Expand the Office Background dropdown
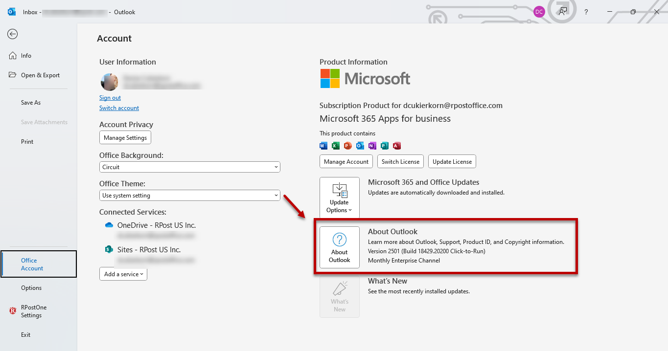Image resolution: width=668 pixels, height=351 pixels. pyautogui.click(x=189, y=167)
